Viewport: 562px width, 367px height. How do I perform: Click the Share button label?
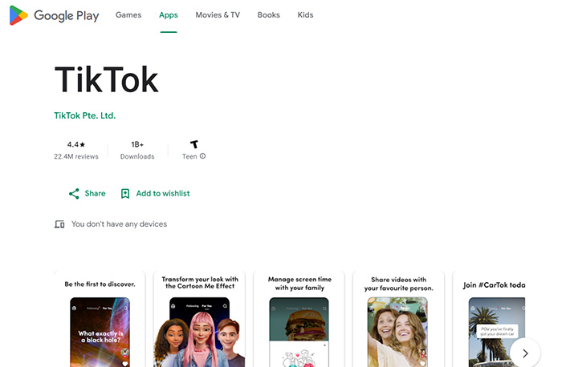tap(95, 193)
